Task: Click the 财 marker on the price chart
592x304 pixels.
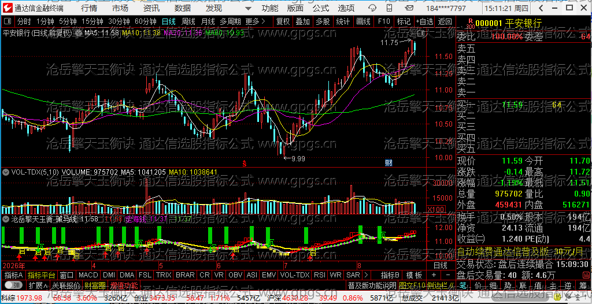Action: (388, 163)
